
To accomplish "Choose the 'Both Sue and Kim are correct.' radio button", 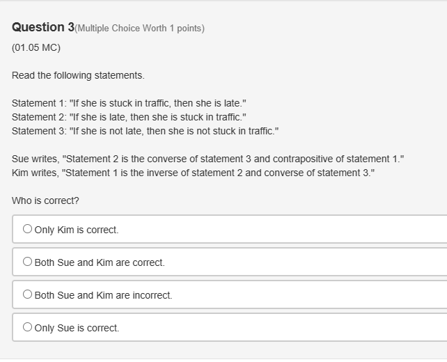I will point(27,262).
